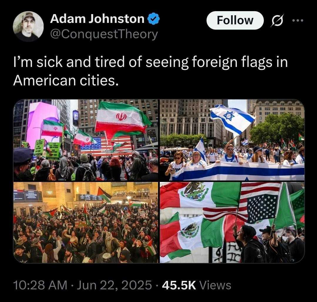Open the Israeli flag parade photo
The height and width of the screenshot is (302, 317).
[232, 140]
